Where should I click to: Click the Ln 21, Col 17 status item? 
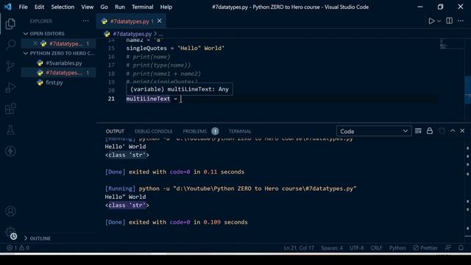[299, 248]
